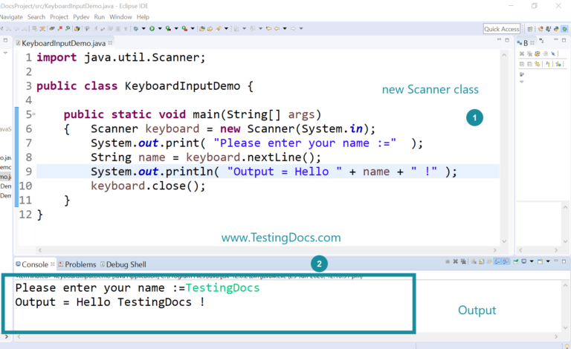
Task: Collapse the main method at line 5
Action: click(x=31, y=114)
